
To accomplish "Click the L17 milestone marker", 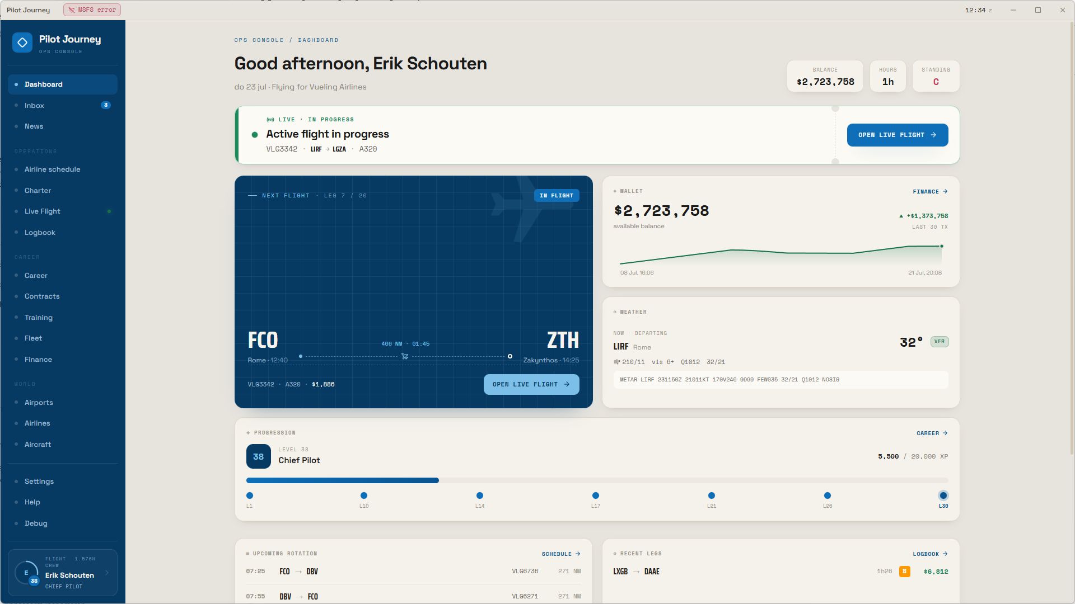I will click(x=596, y=496).
